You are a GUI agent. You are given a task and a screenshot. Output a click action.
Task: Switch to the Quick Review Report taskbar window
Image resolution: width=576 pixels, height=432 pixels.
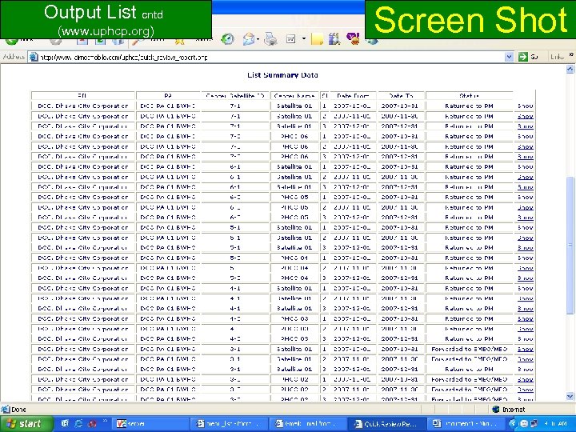(x=386, y=423)
